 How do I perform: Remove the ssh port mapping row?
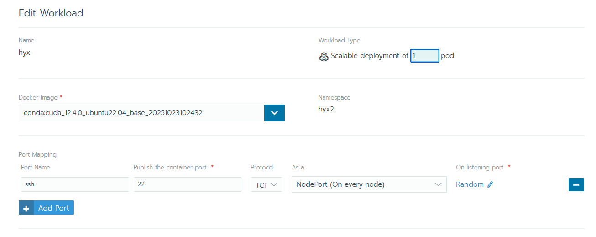pos(576,184)
